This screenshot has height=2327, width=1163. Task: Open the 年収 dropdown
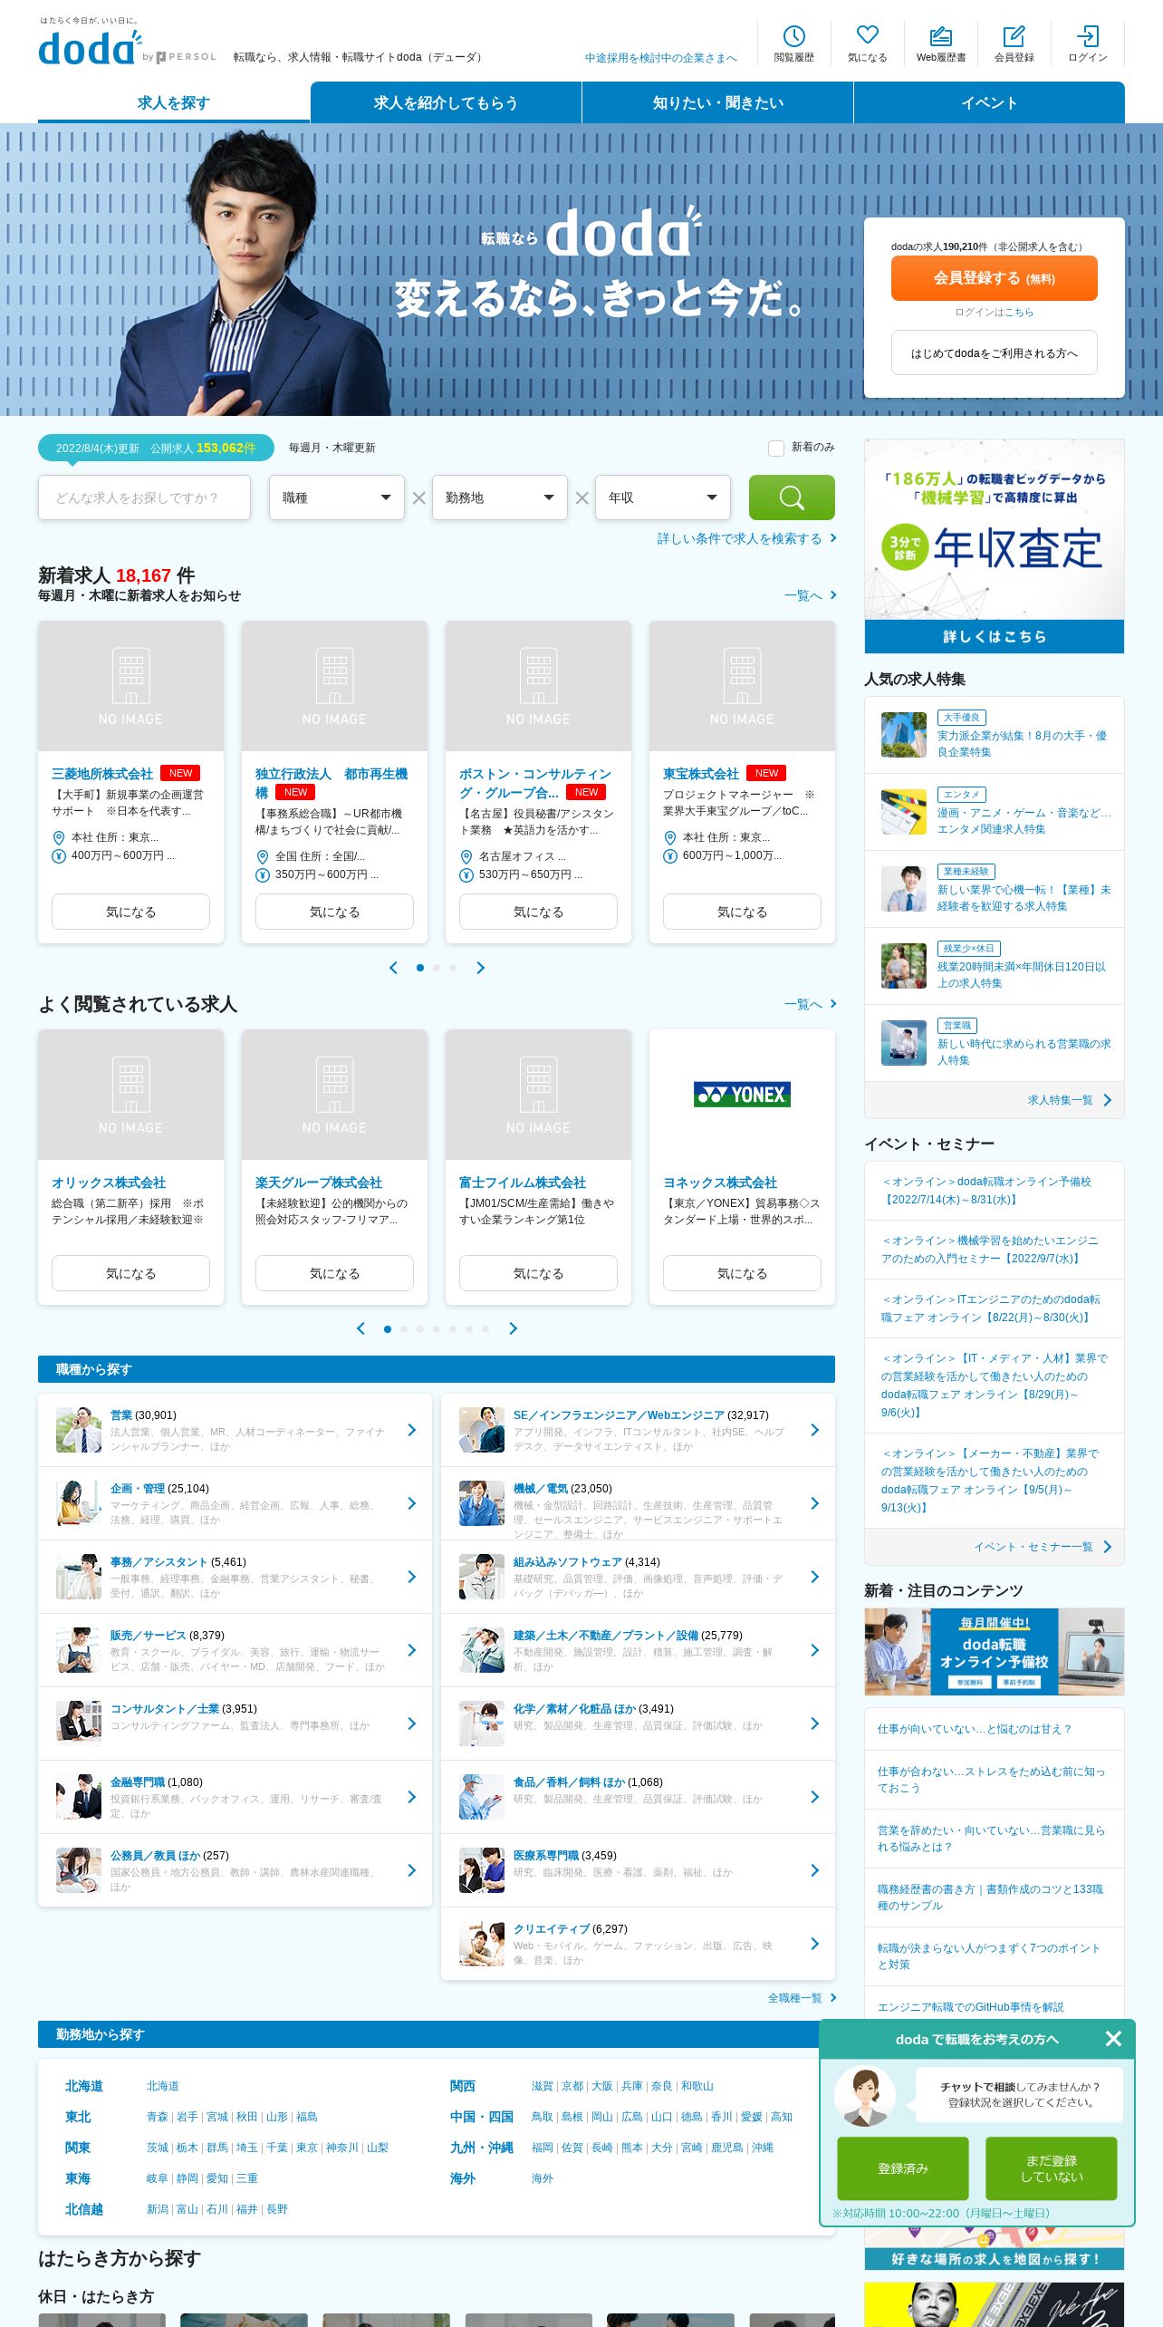point(662,497)
